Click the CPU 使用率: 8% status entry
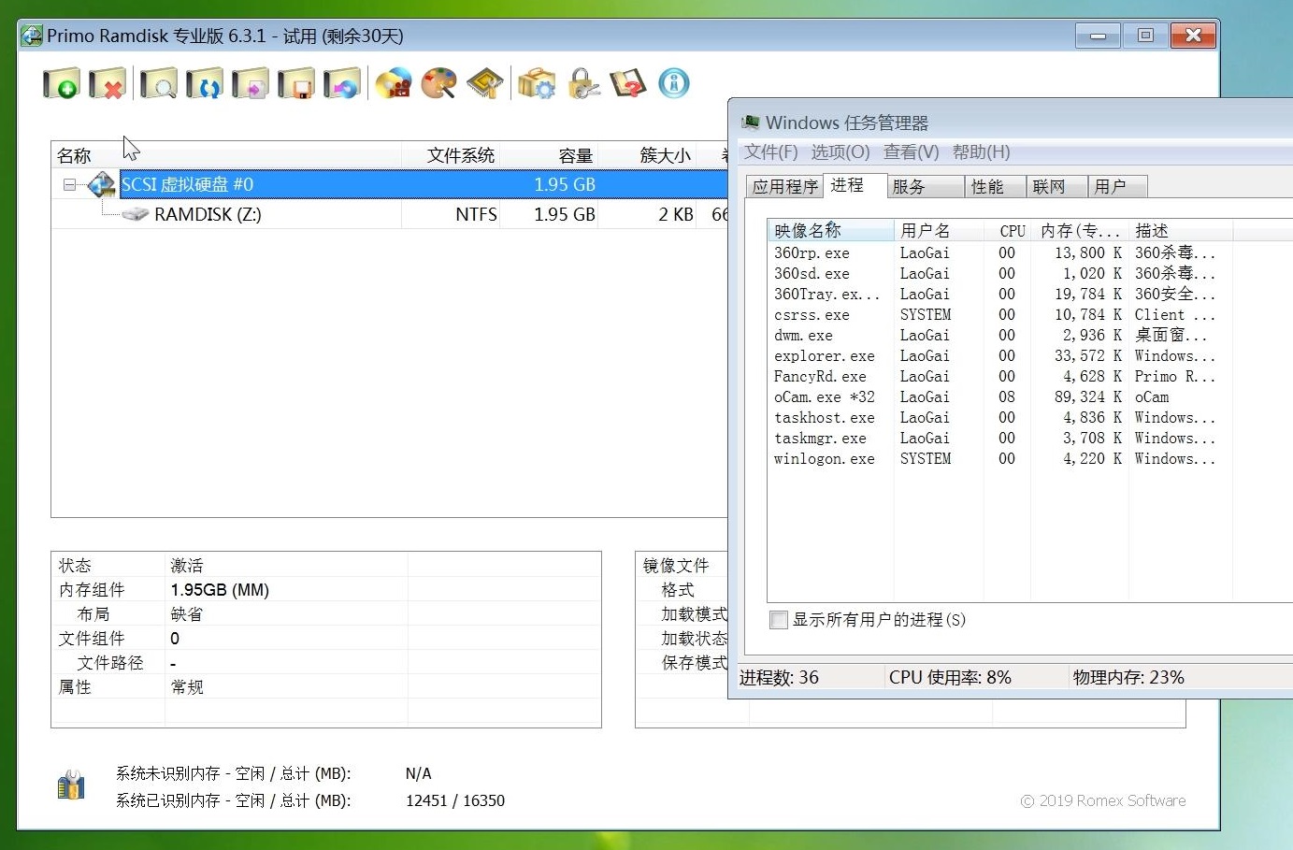 point(950,677)
